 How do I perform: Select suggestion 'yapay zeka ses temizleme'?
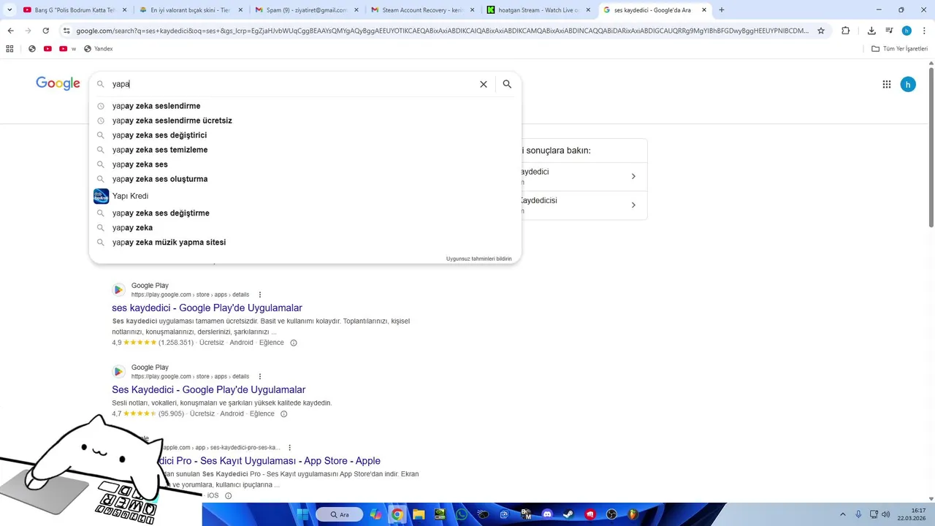pos(305,150)
